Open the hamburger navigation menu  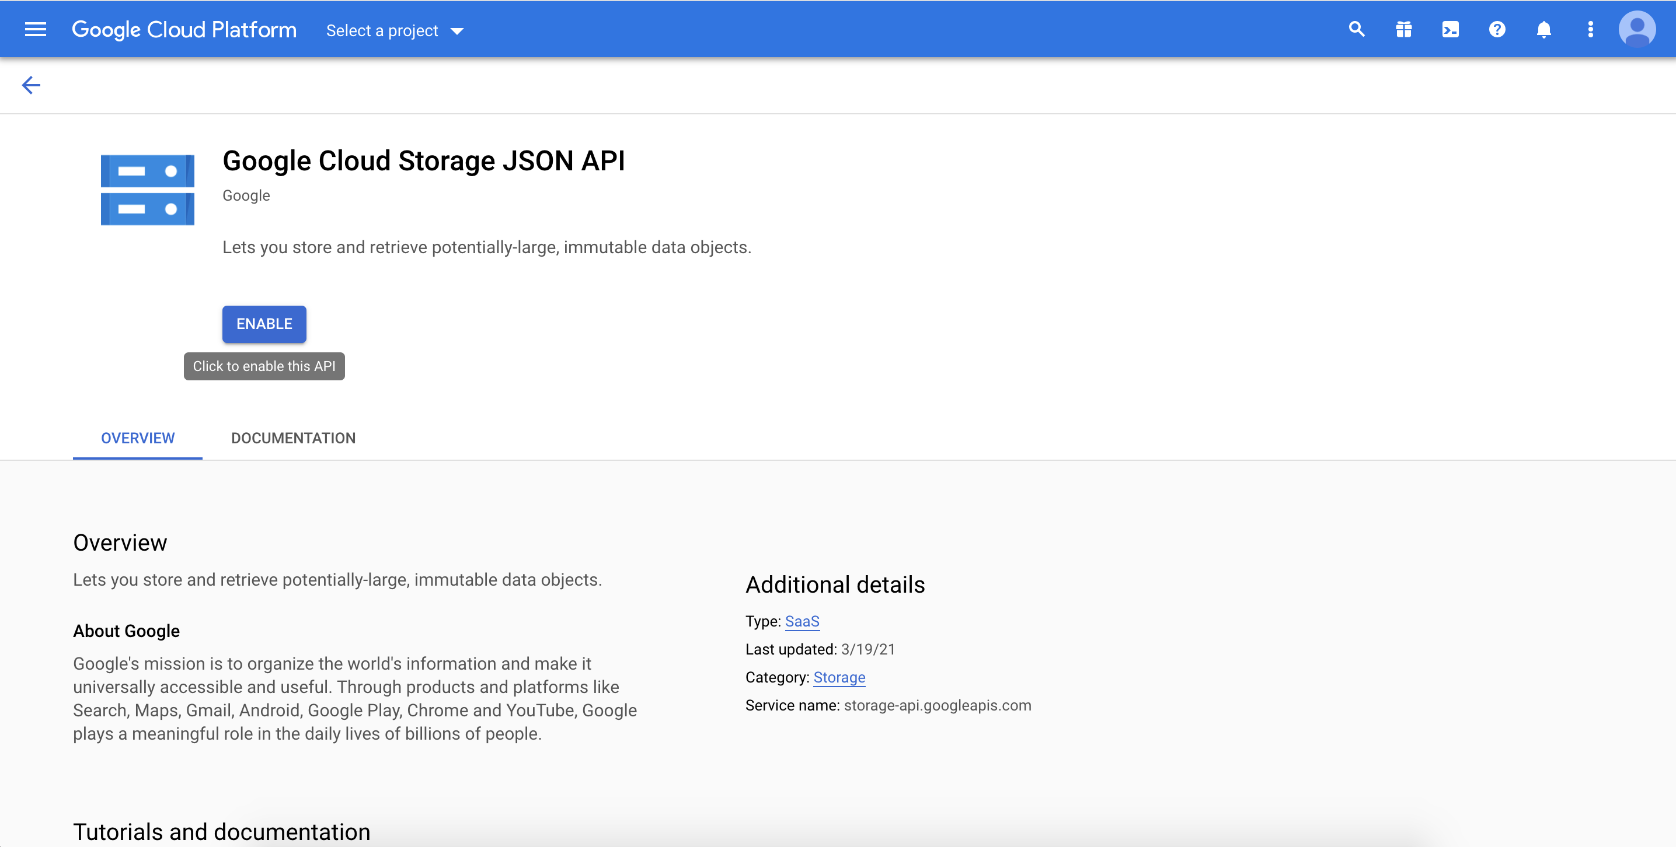(x=35, y=30)
